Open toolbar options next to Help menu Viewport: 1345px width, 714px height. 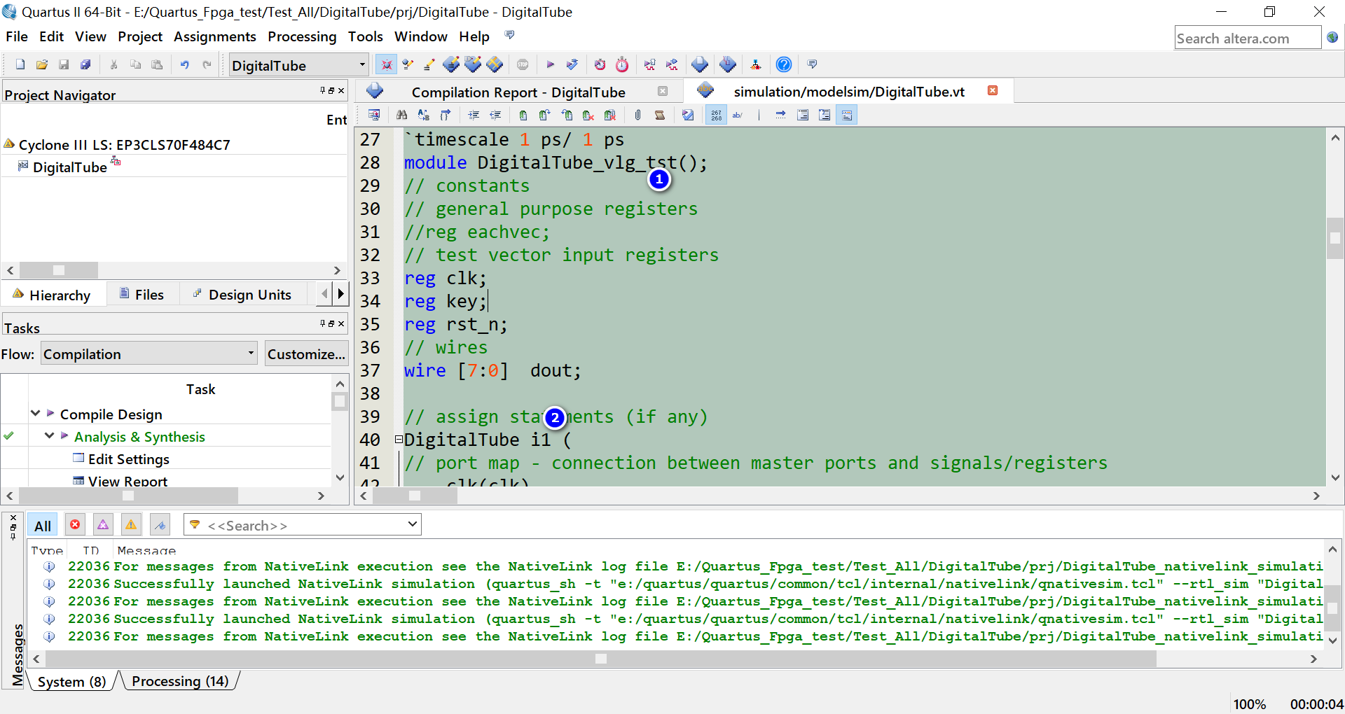coord(510,36)
